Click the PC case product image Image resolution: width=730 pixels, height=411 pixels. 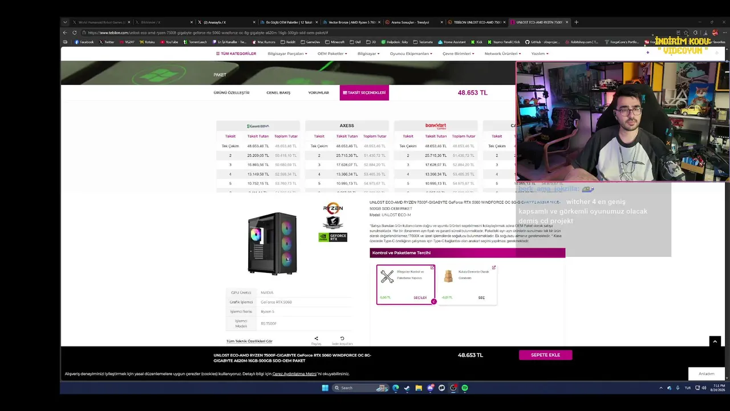272,243
